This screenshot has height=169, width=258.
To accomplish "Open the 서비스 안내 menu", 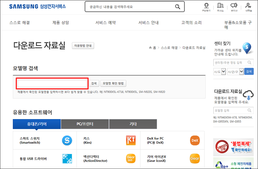I will point(148,22).
